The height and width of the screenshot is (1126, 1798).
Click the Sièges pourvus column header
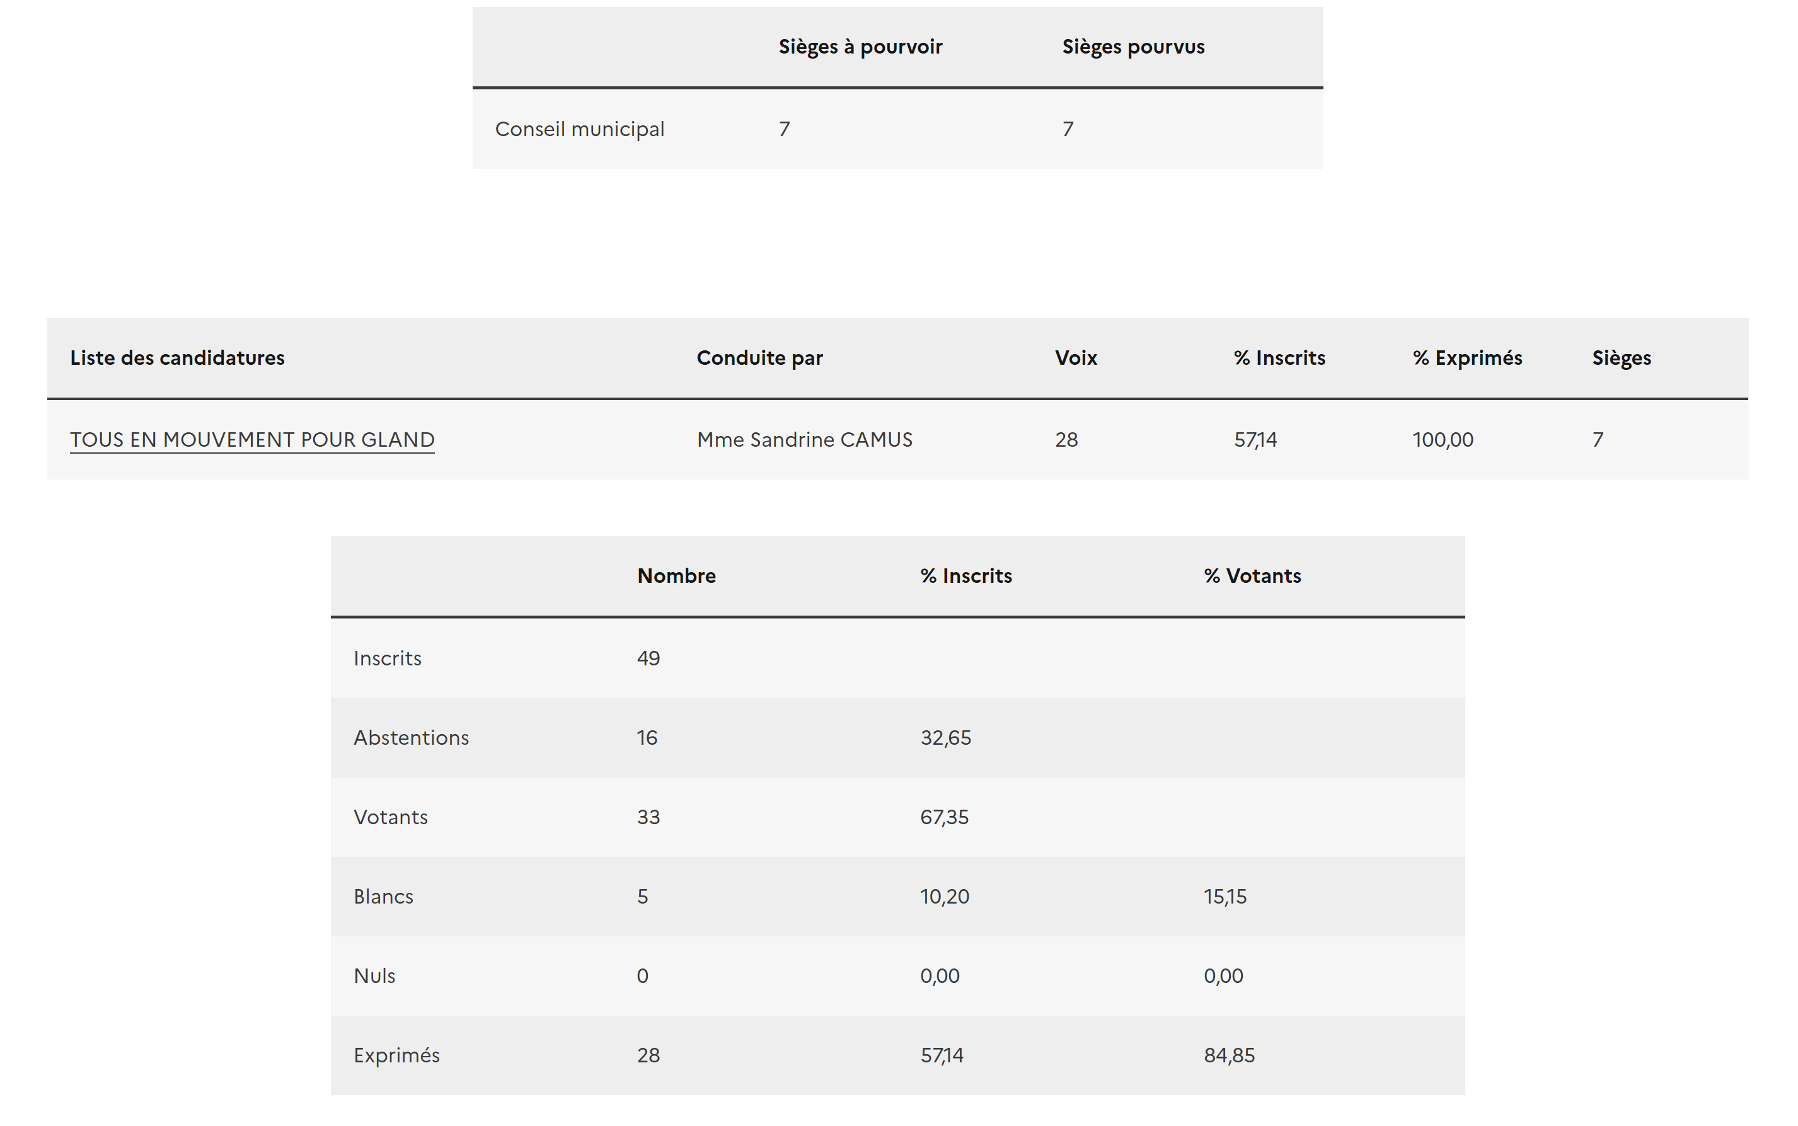1133,47
